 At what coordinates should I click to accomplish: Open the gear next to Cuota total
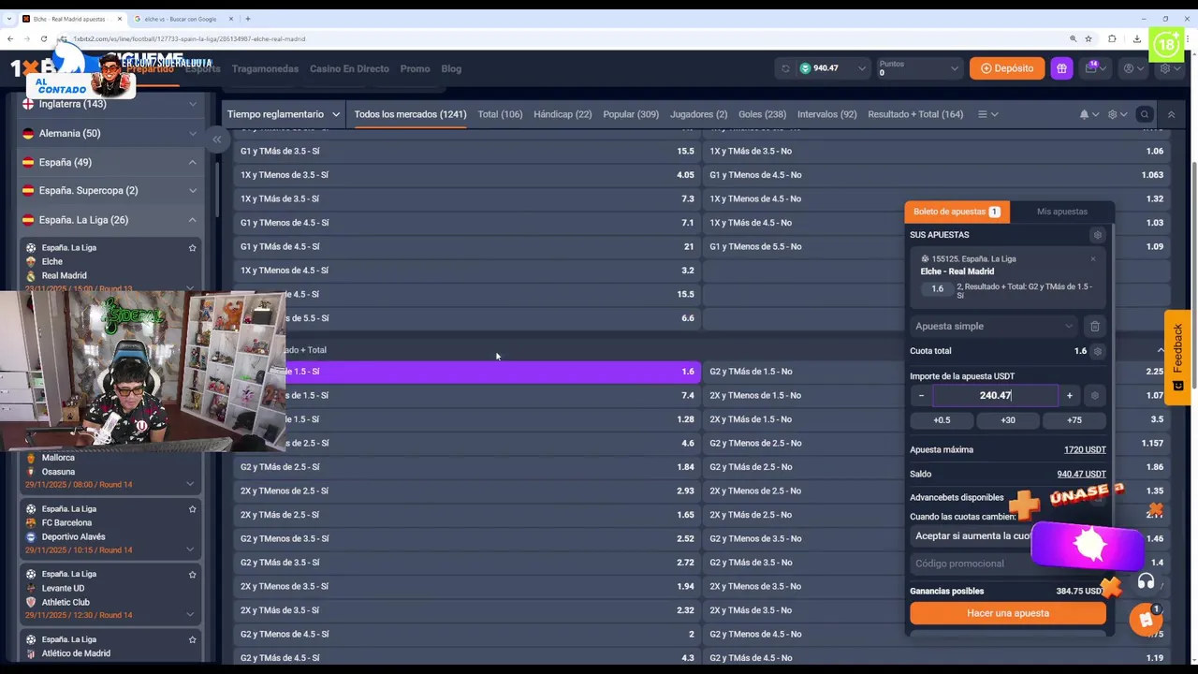[x=1098, y=351]
